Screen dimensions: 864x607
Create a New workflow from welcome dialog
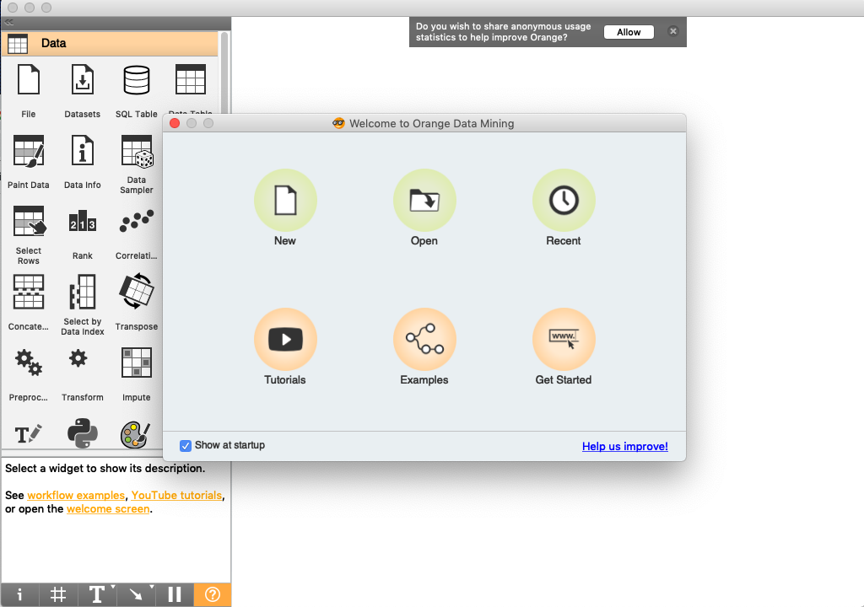[285, 200]
